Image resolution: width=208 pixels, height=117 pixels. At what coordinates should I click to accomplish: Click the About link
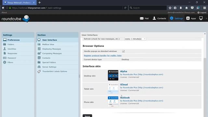4,12
